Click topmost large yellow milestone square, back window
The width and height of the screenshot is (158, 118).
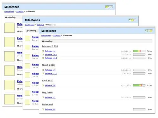tap(9, 28)
